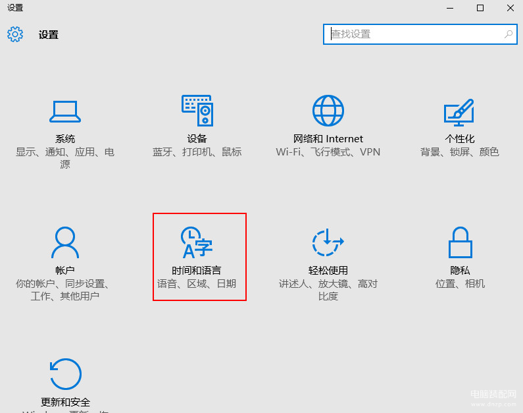Image resolution: width=523 pixels, height=413 pixels.
Task: Maximize the 设置 window
Action: pos(480,8)
